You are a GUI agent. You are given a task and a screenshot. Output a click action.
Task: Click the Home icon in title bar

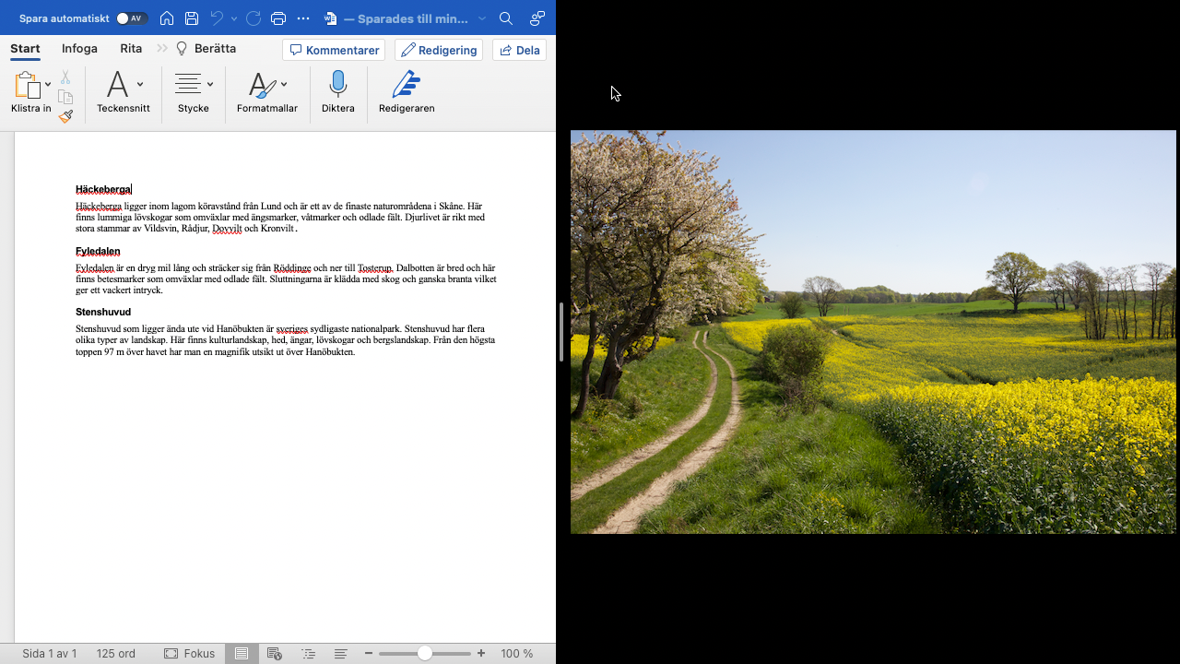(x=167, y=18)
